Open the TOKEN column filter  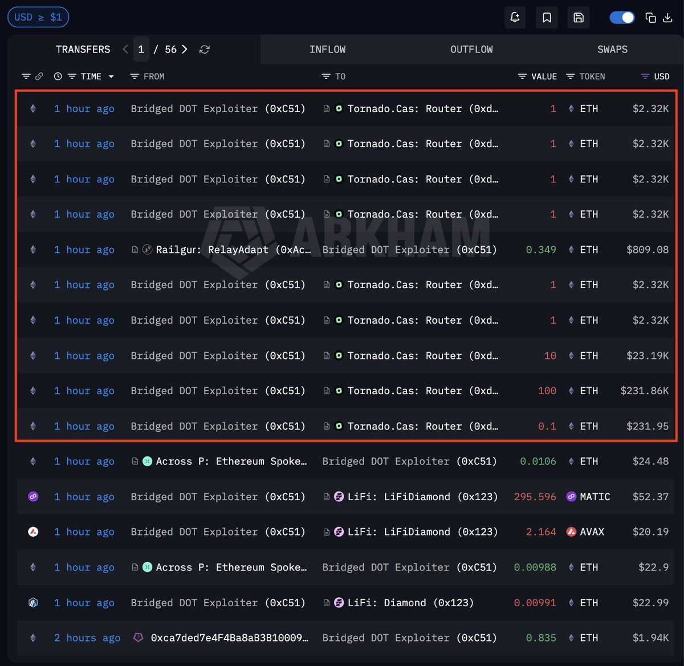click(x=570, y=76)
